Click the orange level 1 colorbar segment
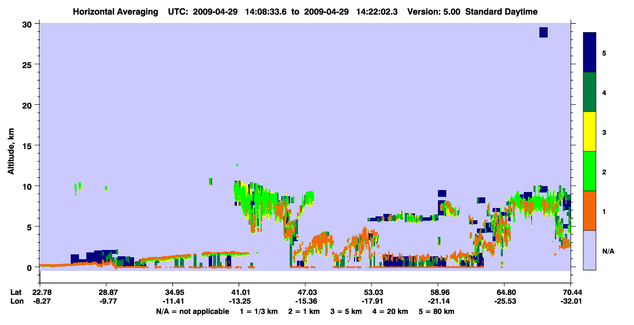 pyautogui.click(x=590, y=210)
